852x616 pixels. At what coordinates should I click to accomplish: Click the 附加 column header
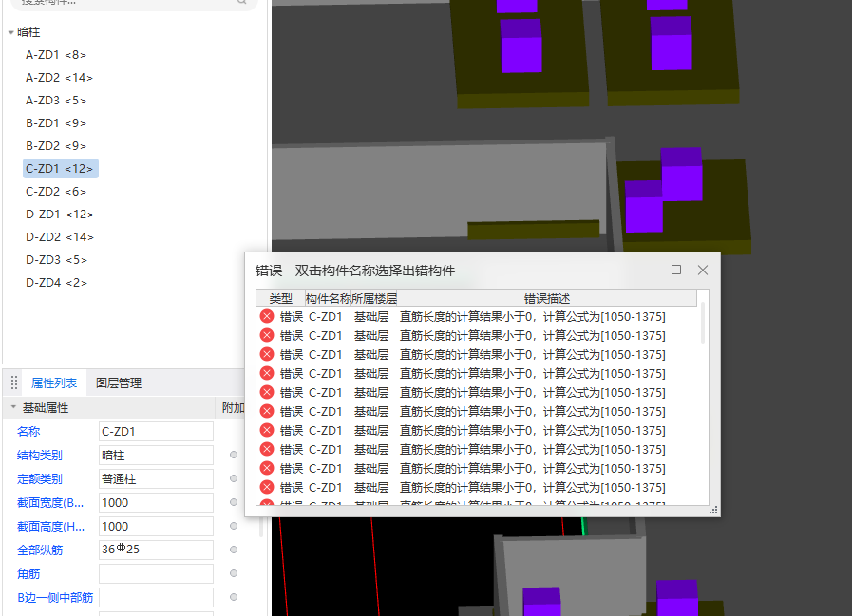tap(233, 407)
